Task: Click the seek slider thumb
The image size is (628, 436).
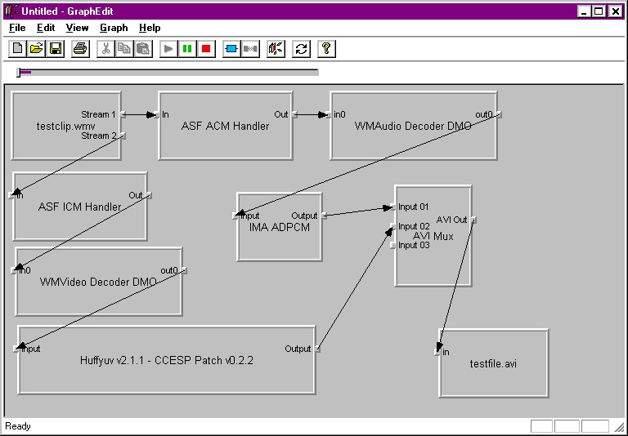Action: (19, 73)
